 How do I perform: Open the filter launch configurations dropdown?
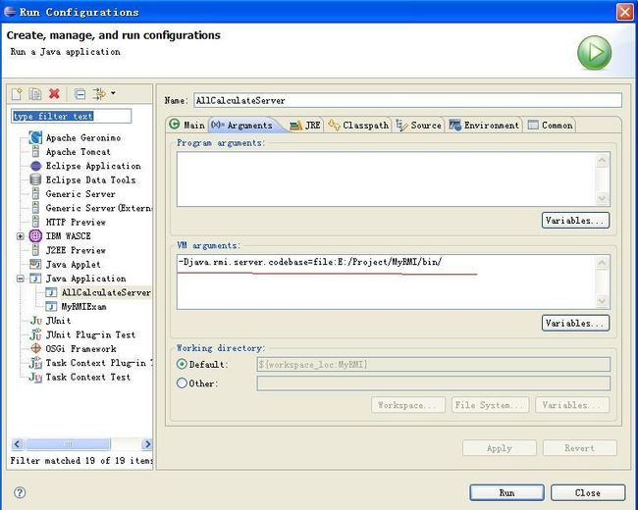coord(113,93)
